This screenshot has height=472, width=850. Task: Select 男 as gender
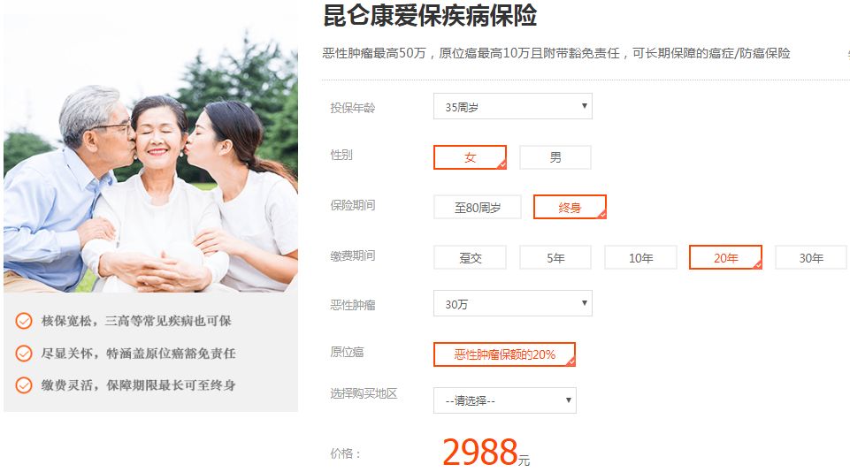[x=555, y=157]
